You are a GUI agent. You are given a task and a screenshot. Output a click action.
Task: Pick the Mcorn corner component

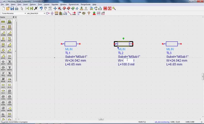9,45
